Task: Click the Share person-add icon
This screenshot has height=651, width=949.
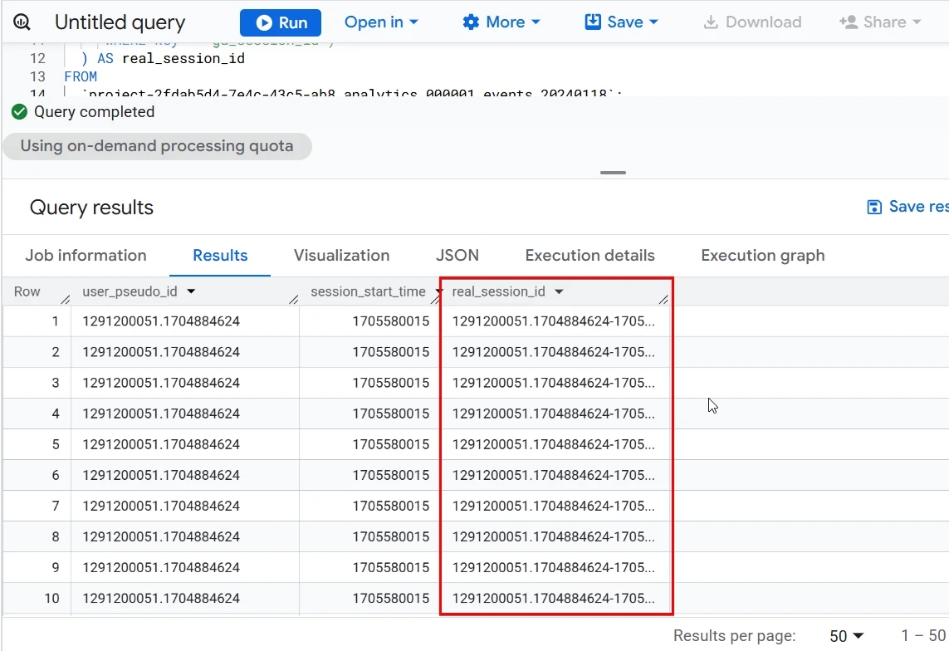Action: click(849, 22)
